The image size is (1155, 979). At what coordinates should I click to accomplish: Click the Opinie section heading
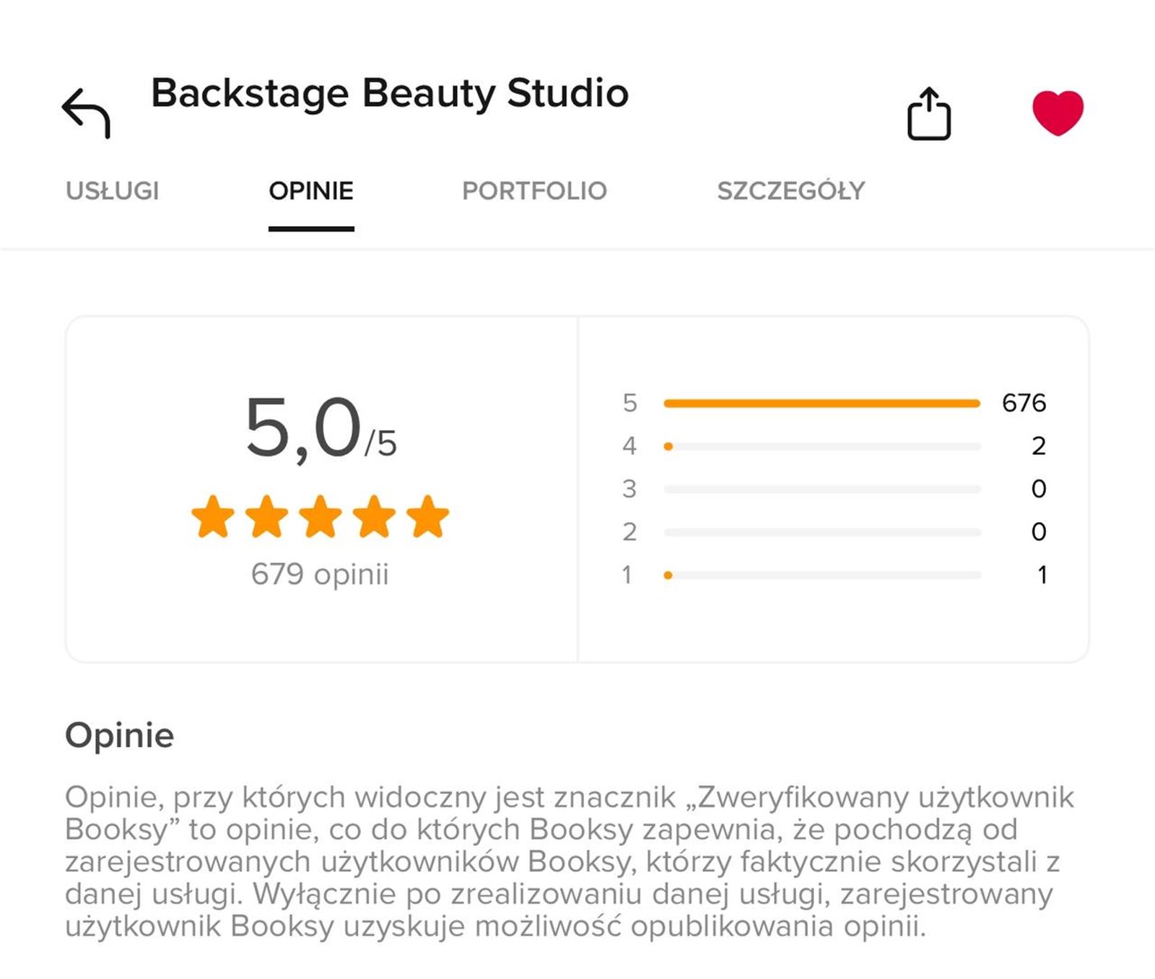tap(120, 736)
